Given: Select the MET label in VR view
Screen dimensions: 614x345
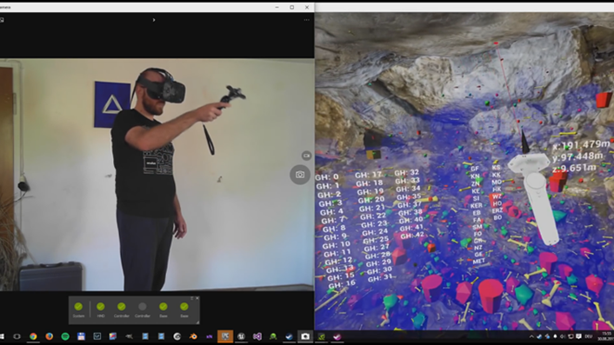Looking at the screenshot, I should click(x=479, y=262).
